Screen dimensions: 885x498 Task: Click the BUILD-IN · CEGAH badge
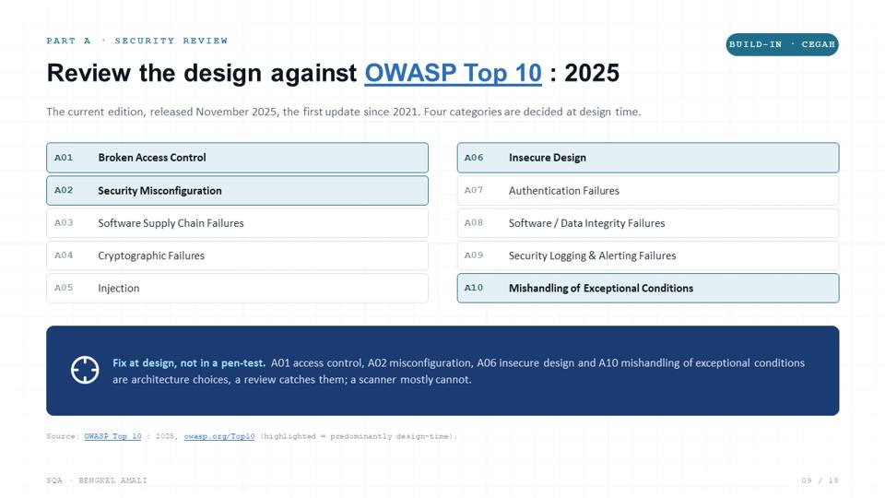tap(782, 44)
